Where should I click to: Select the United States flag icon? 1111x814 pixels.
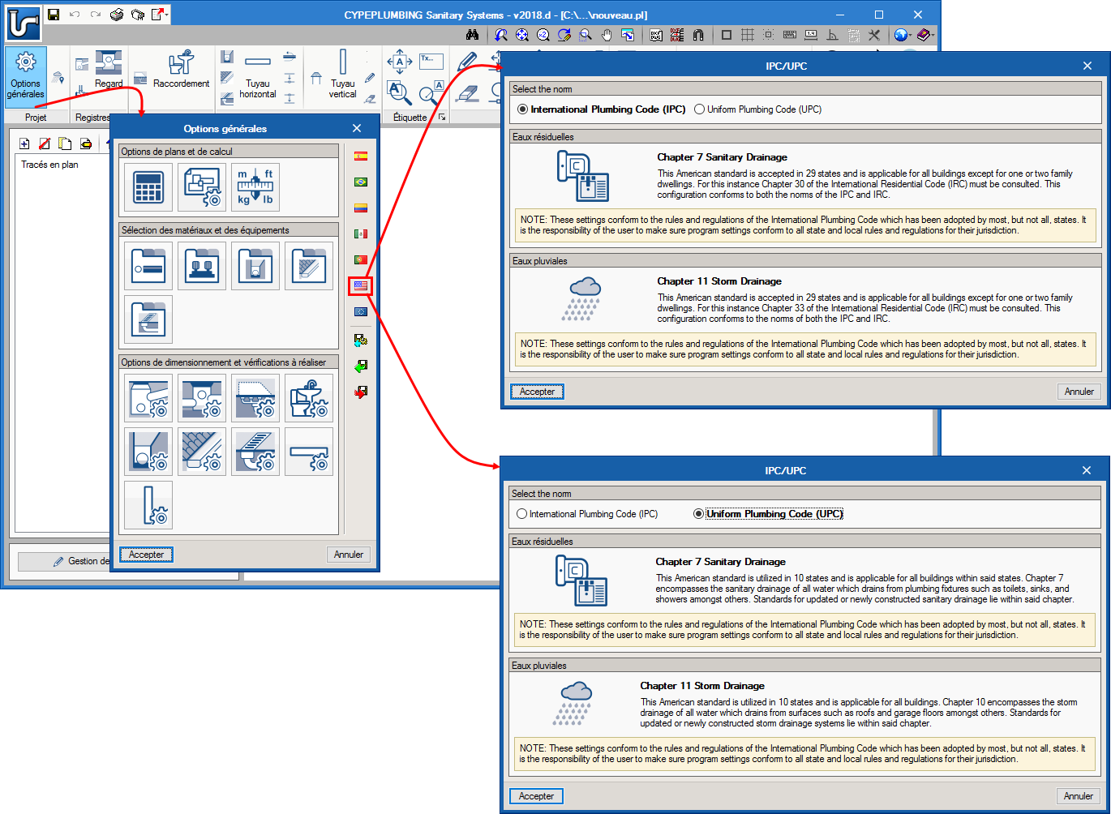[361, 285]
